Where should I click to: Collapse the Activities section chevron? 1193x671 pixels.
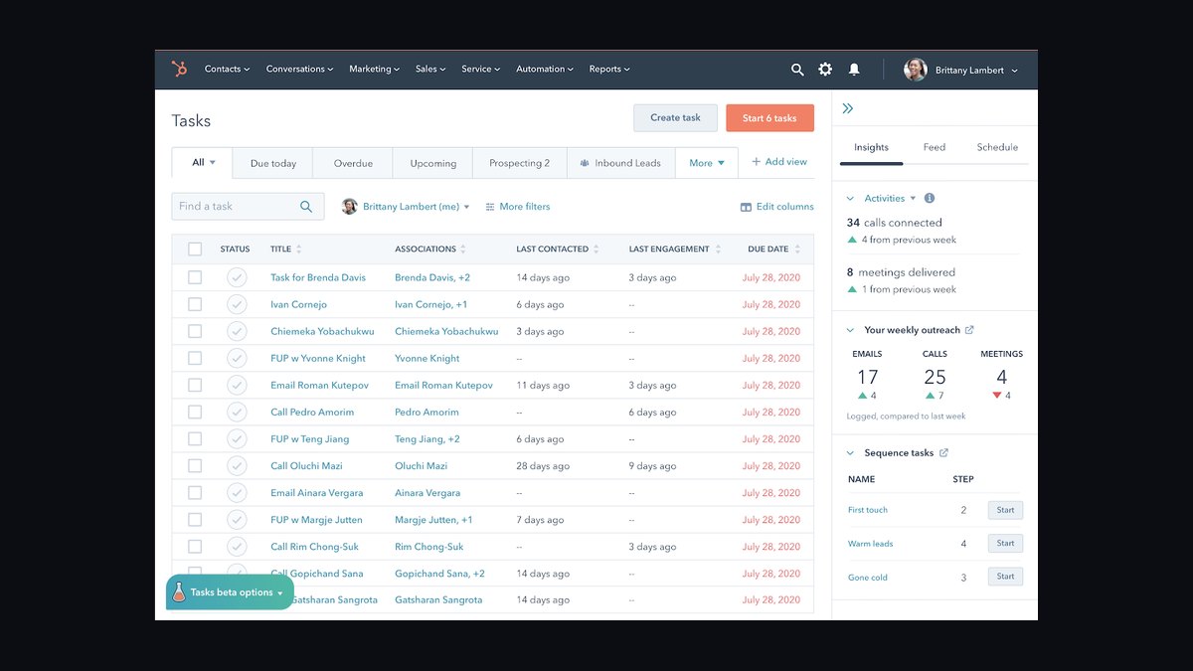(x=850, y=198)
